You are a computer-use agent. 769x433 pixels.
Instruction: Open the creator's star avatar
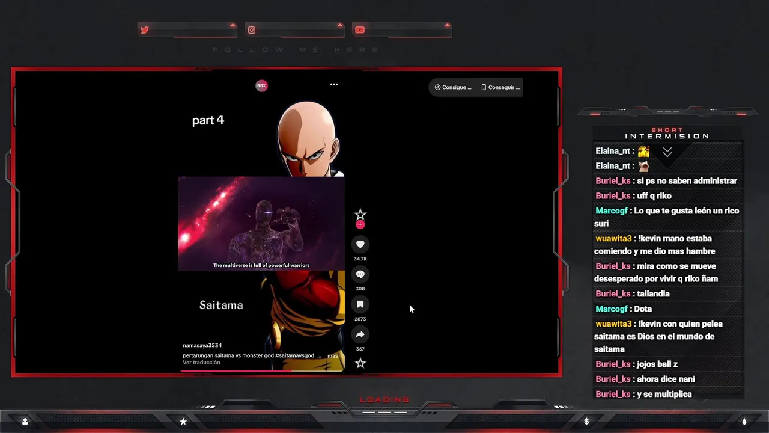[360, 215]
